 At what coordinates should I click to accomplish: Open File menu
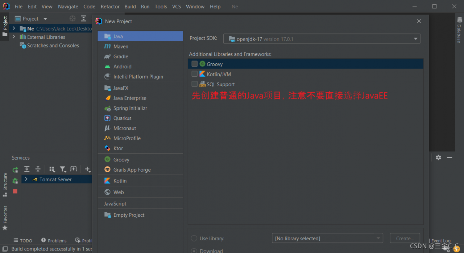pos(18,7)
